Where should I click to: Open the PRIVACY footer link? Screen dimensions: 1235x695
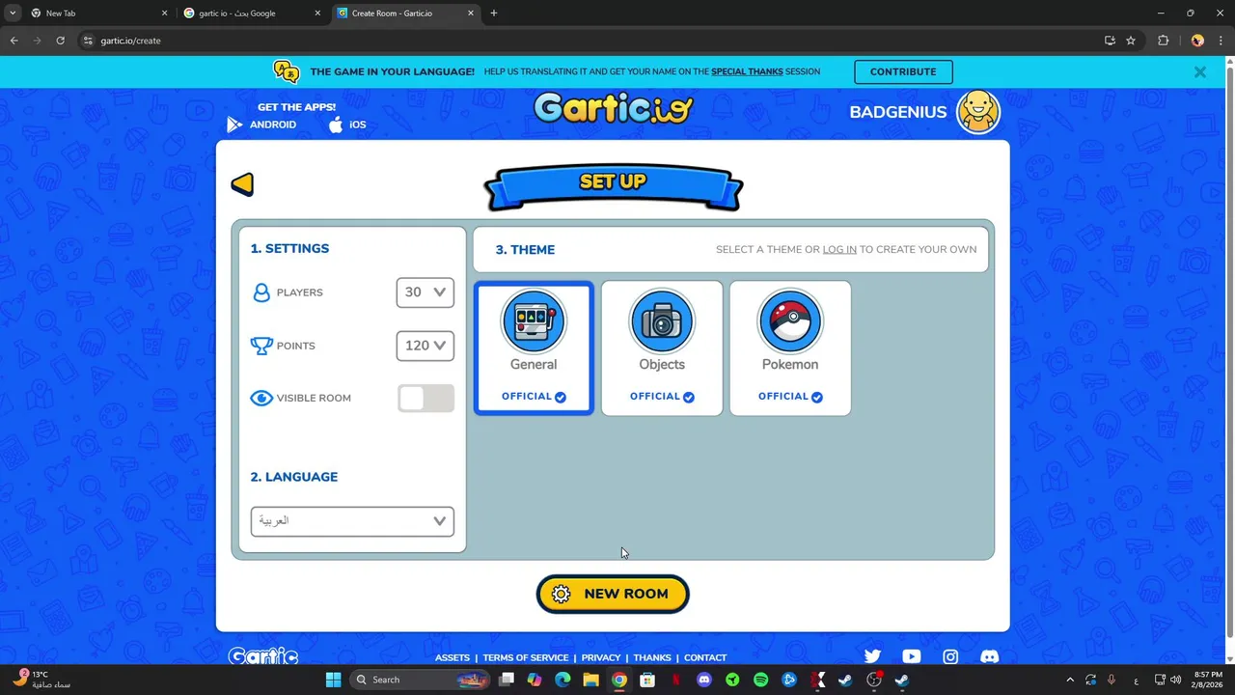click(x=601, y=657)
